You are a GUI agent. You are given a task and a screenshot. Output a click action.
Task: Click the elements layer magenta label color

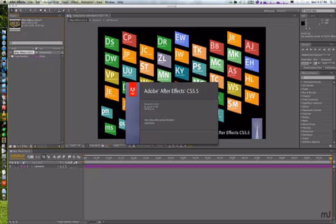(24, 166)
